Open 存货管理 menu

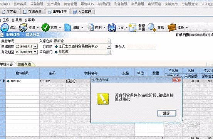click(x=104, y=4)
